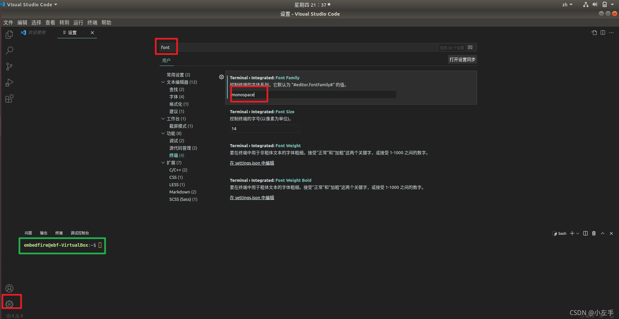Open the terminal launch profile dropdown arrow
619x319 pixels.
point(578,233)
